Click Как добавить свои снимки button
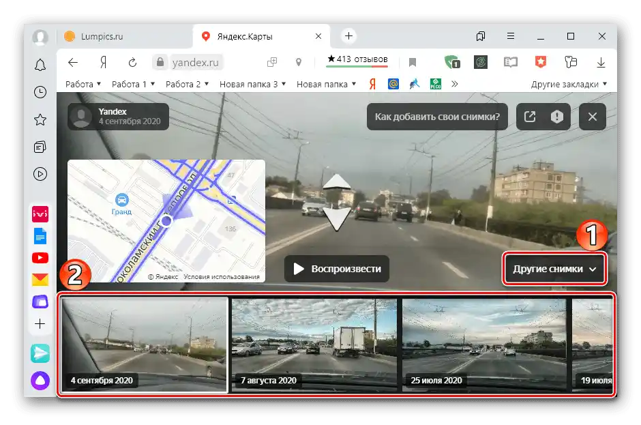Viewport: 641px width, 425px height. pos(437,117)
